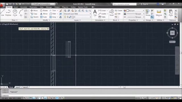
Task: Open Layer Properties manager icon
Action: click(x=65, y=11)
